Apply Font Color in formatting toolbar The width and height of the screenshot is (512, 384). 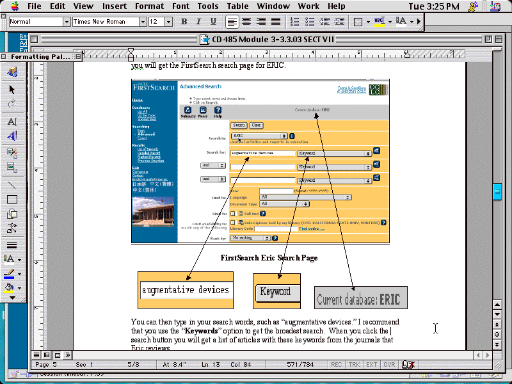pos(401,22)
